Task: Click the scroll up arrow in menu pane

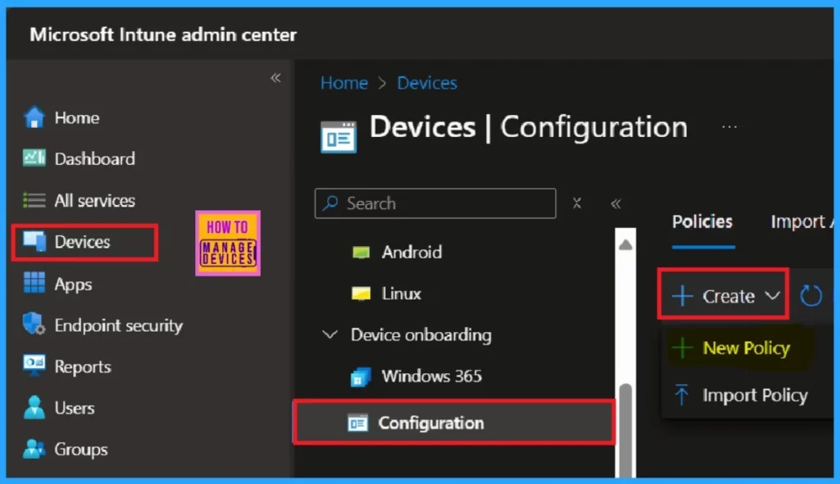Action: coord(625,245)
